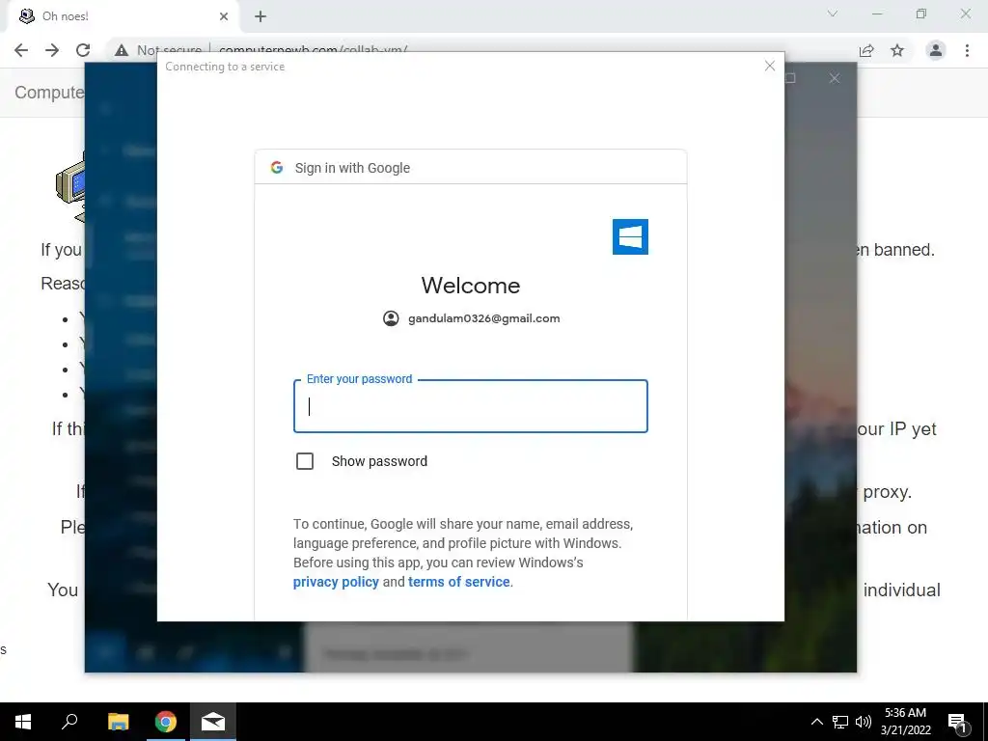Screen dimensions: 988x741
Task: Open the Chrome profile avatar menu
Action: pyautogui.click(x=936, y=50)
